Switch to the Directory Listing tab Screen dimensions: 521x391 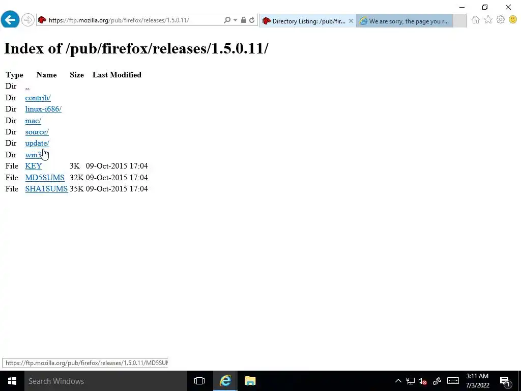coord(308,21)
